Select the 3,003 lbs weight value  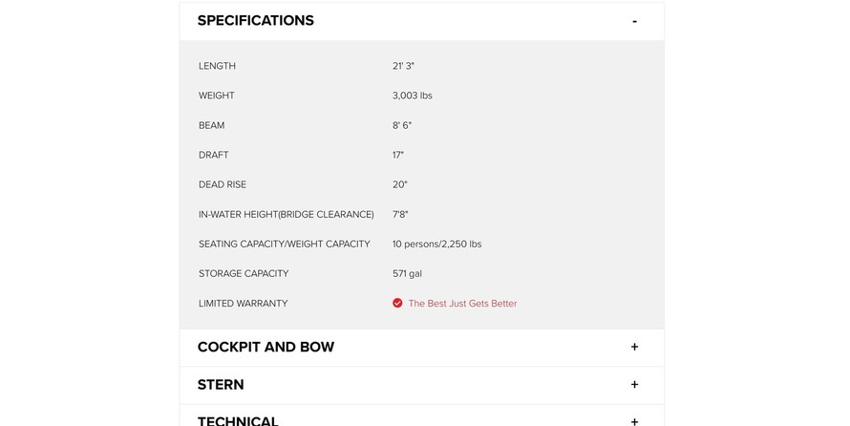[412, 96]
